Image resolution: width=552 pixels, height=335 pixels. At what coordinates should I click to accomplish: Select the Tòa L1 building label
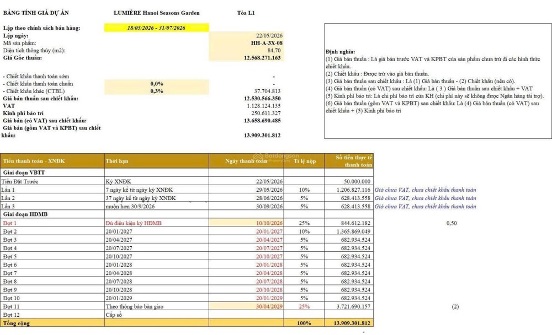[246, 13]
